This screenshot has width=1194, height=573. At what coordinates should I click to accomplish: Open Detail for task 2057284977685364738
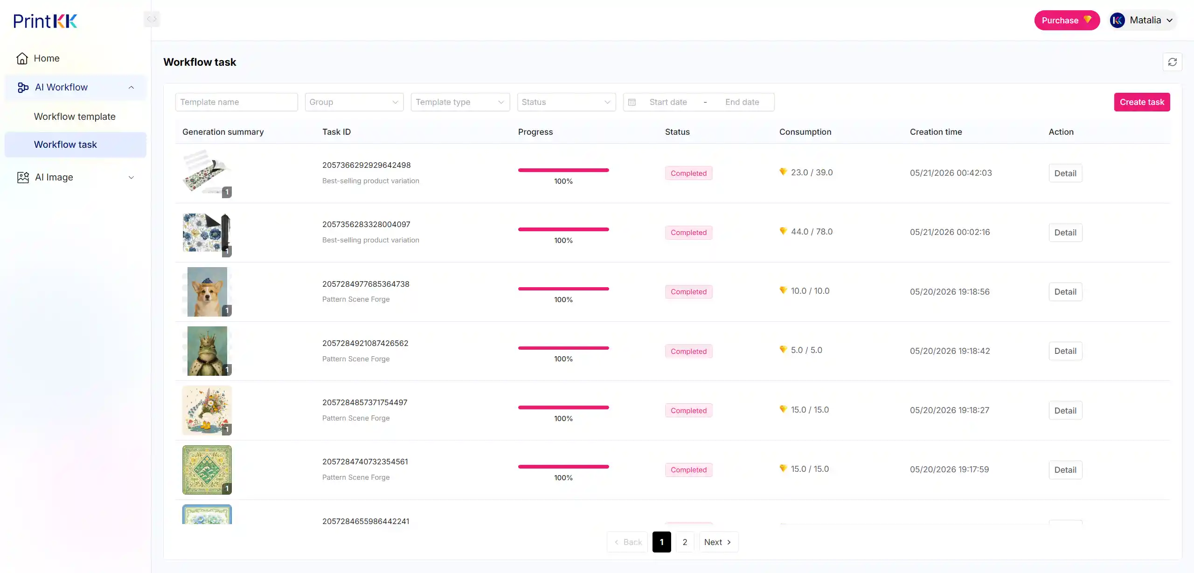pos(1065,291)
